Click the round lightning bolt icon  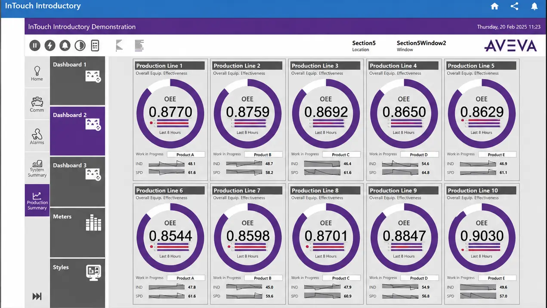[50, 45]
